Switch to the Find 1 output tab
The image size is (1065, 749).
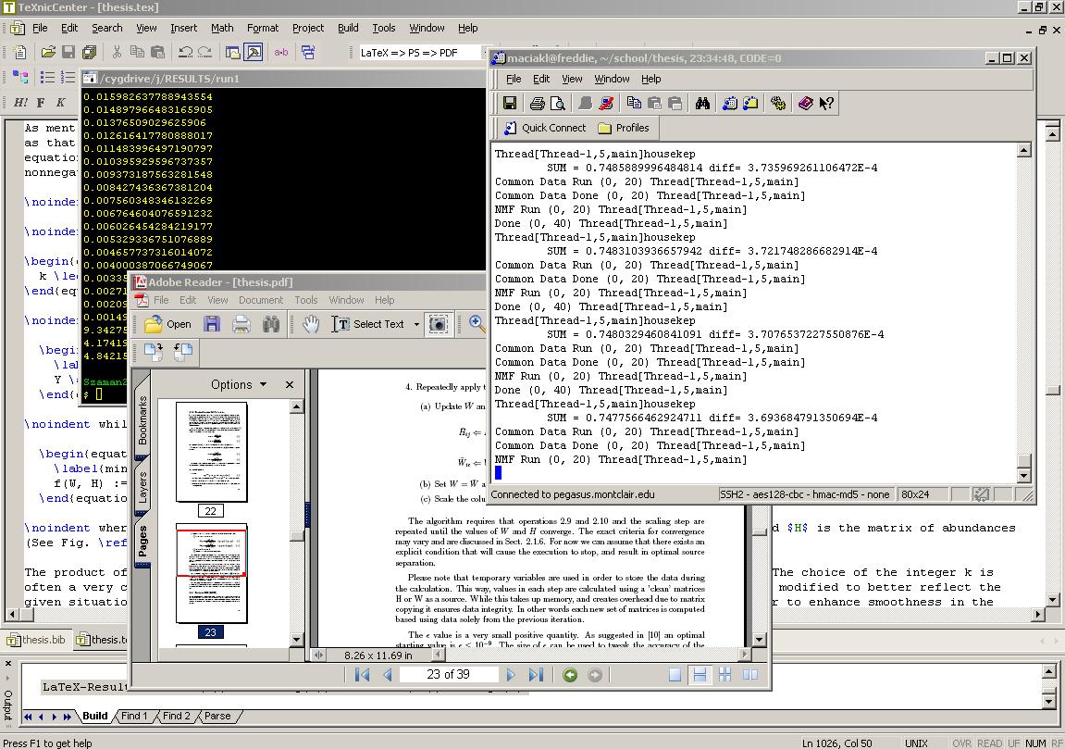pos(134,716)
